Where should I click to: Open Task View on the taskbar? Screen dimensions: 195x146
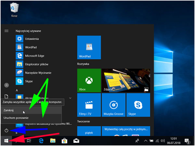pos(29,141)
